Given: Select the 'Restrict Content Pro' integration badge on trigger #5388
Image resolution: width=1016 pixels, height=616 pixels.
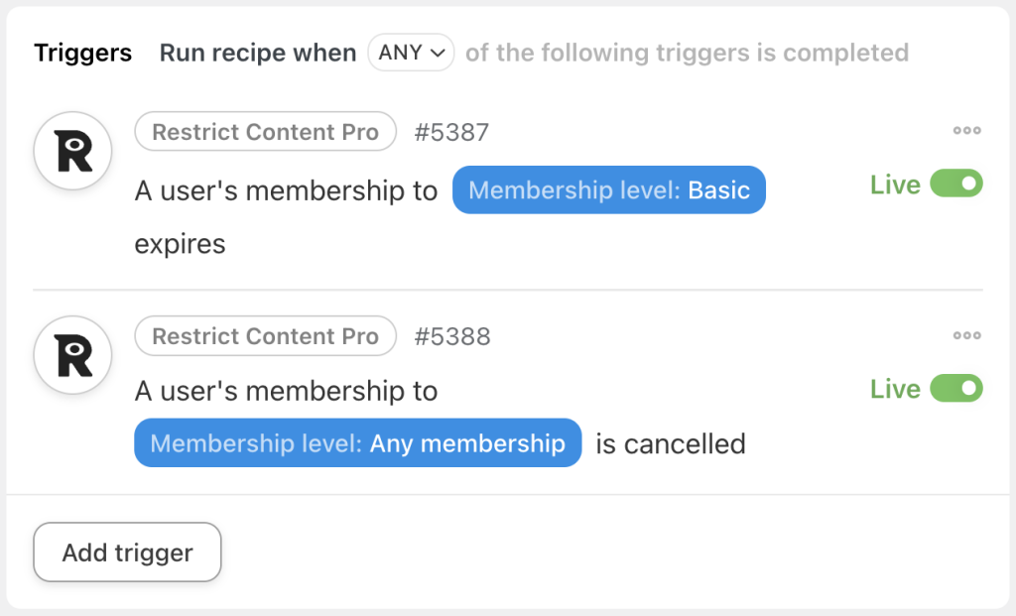Looking at the screenshot, I should (265, 336).
